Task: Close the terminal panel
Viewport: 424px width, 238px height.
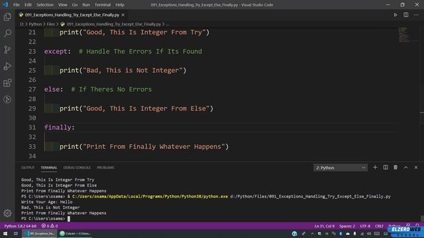Action: [416, 167]
